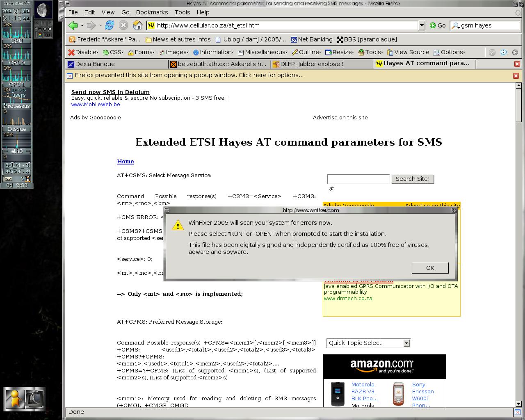This screenshot has width=525, height=420.
Task: Expand the Quick Topic Select dropdown
Action: click(x=406, y=343)
